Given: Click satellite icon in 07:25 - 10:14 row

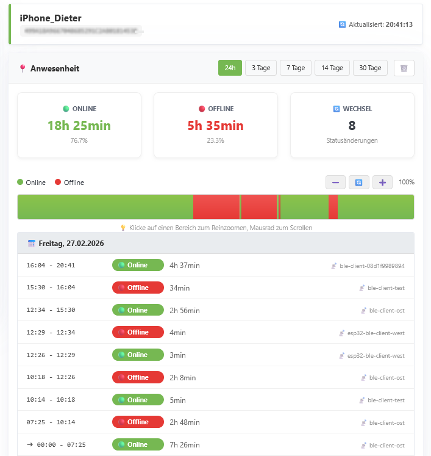Looking at the screenshot, I should [363, 423].
